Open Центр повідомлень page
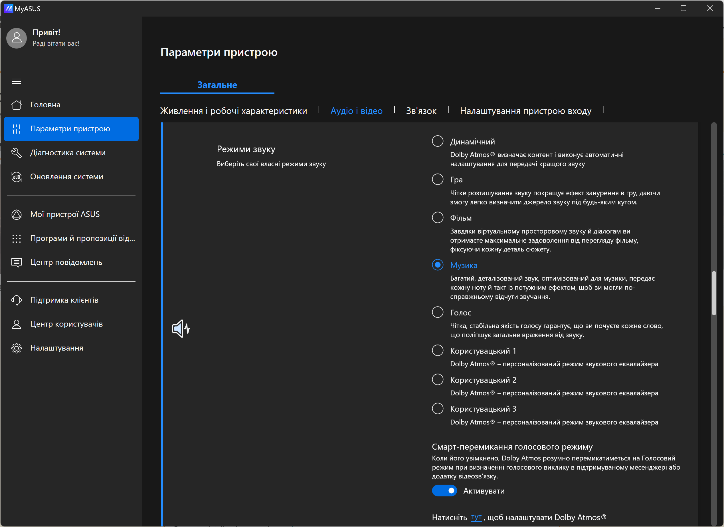 (71, 262)
